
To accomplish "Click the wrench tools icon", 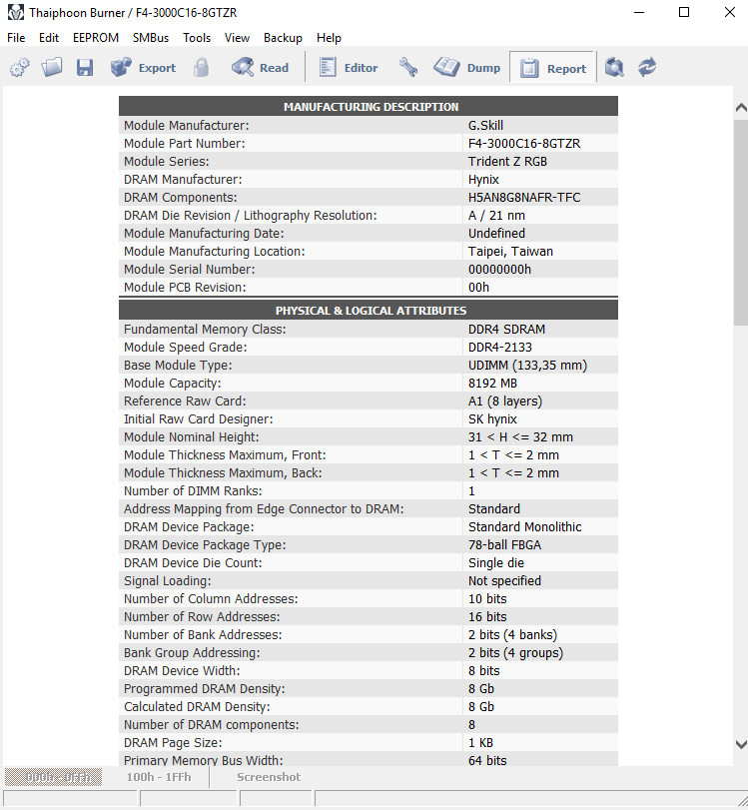I will pyautogui.click(x=408, y=67).
